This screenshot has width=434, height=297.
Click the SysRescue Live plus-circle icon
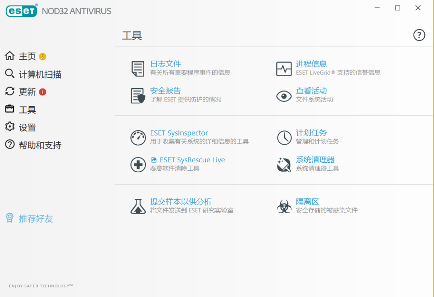[x=138, y=165]
